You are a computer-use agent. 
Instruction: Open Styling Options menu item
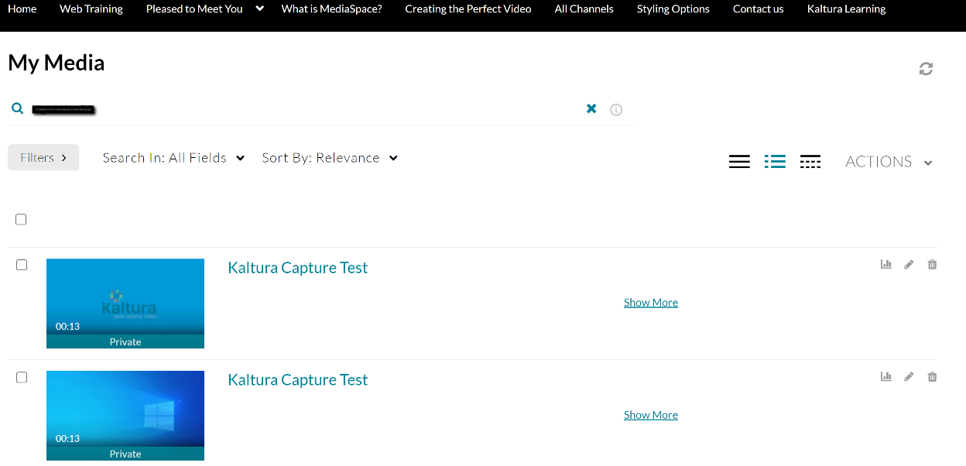[x=673, y=9]
